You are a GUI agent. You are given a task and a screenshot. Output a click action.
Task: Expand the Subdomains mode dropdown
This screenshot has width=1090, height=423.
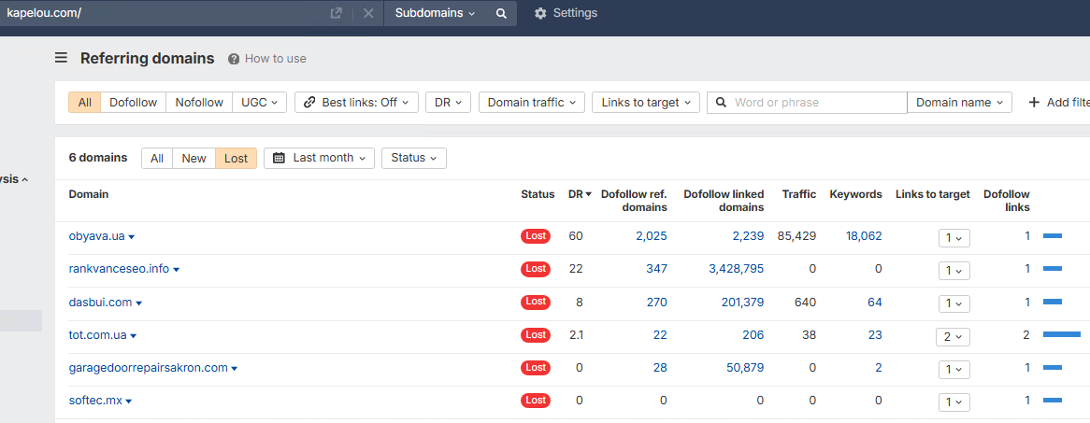click(435, 13)
